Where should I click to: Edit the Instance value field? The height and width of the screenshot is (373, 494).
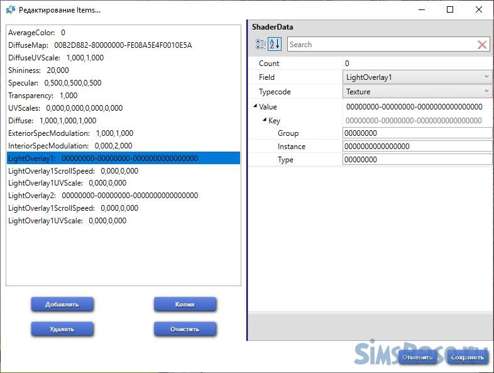pyautogui.click(x=417, y=147)
